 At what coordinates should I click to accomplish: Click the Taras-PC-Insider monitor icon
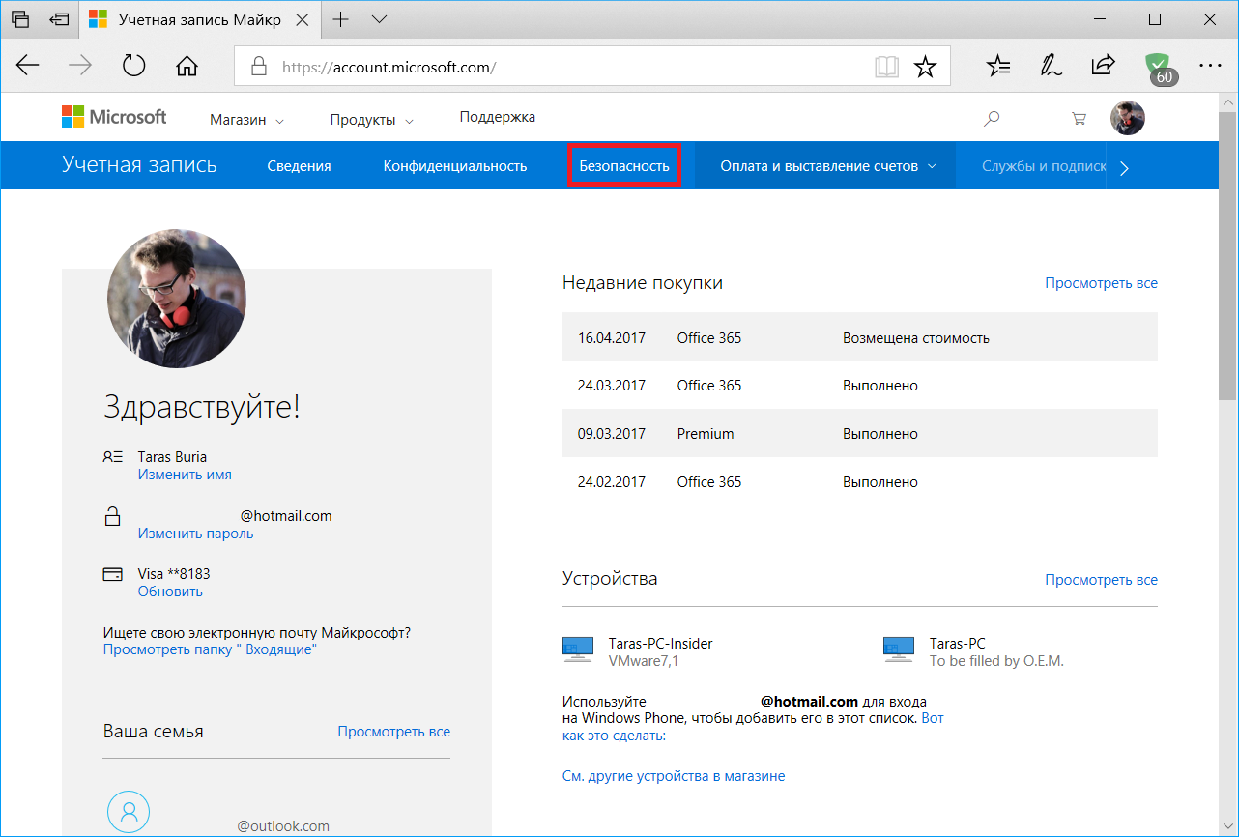click(578, 649)
